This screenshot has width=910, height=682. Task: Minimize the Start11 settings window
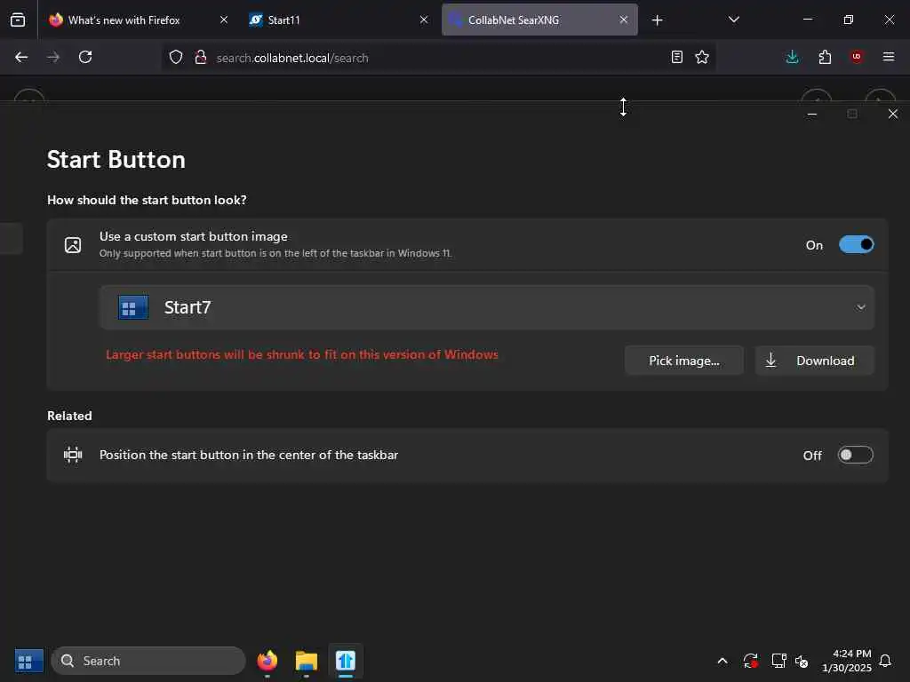[x=812, y=115]
